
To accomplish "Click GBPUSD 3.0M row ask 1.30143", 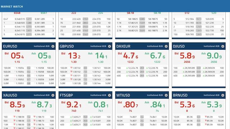I will point(97,80).
